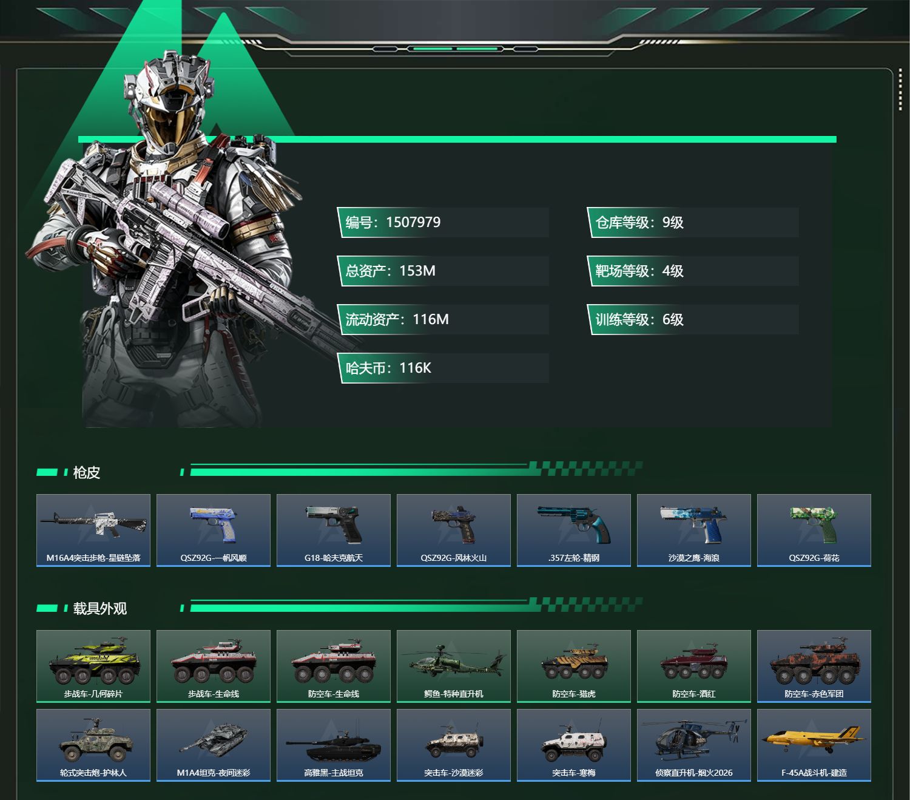Select the 防空车-赤色军团 vehicle skin

[814, 666]
